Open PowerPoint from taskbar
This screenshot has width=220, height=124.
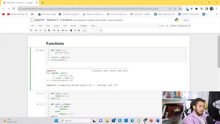coord(151,121)
